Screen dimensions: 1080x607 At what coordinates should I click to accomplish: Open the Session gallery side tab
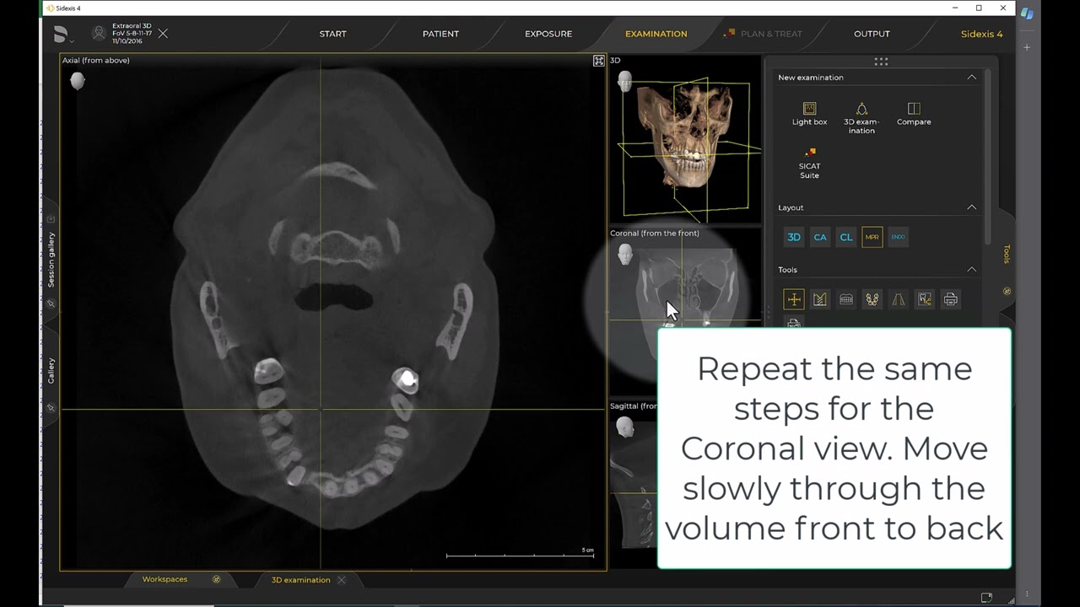pos(51,260)
